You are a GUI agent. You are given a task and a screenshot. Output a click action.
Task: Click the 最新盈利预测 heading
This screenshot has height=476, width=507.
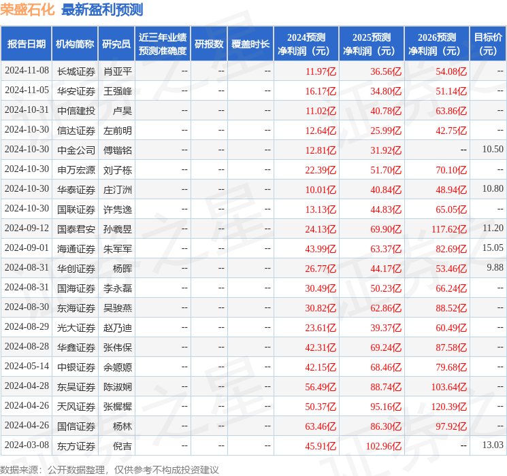(102, 10)
